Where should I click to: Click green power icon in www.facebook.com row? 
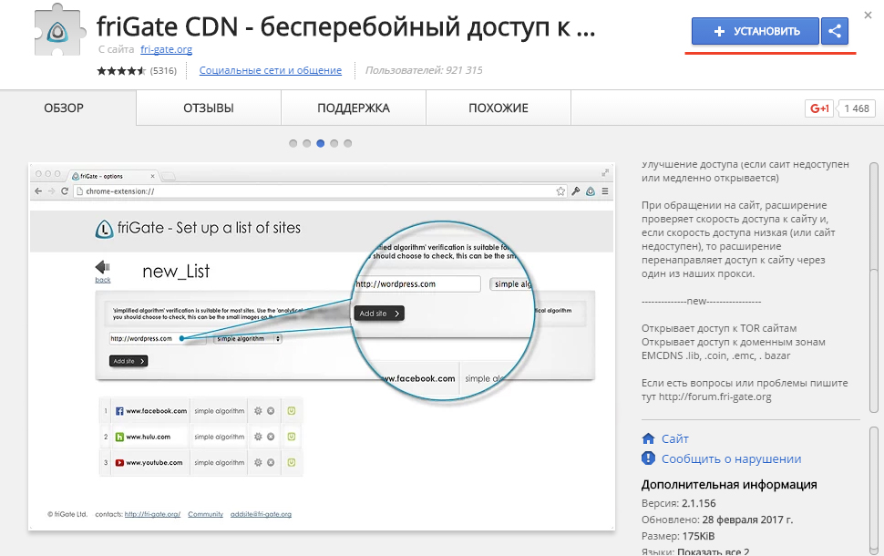click(x=292, y=410)
